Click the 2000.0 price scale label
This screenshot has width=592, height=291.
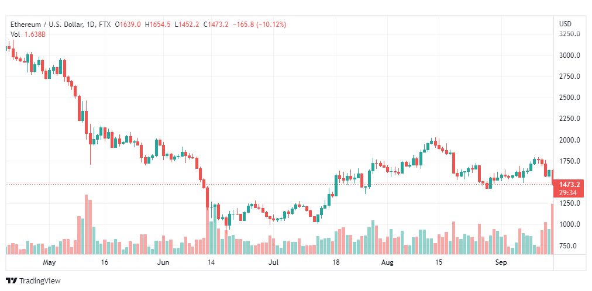(569, 140)
